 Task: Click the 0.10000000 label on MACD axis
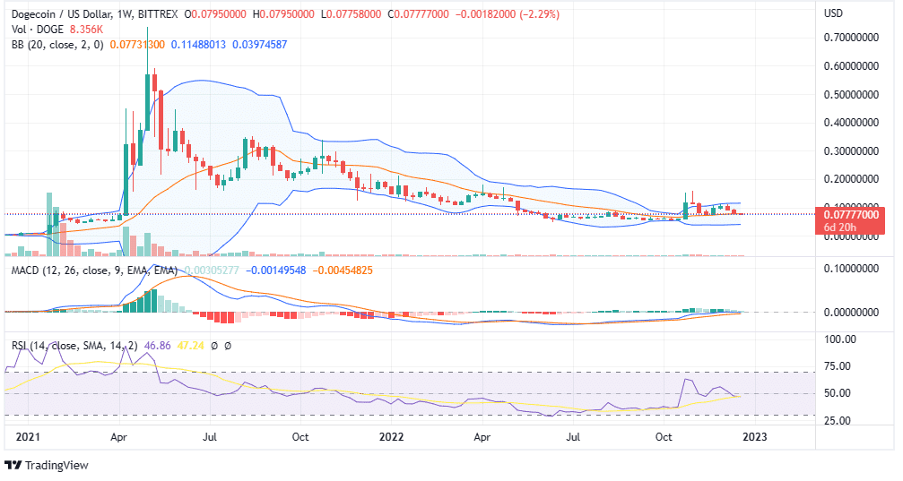(851, 269)
